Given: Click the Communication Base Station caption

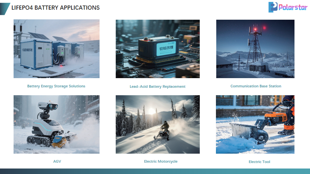Looking at the screenshot, I should [x=256, y=86].
